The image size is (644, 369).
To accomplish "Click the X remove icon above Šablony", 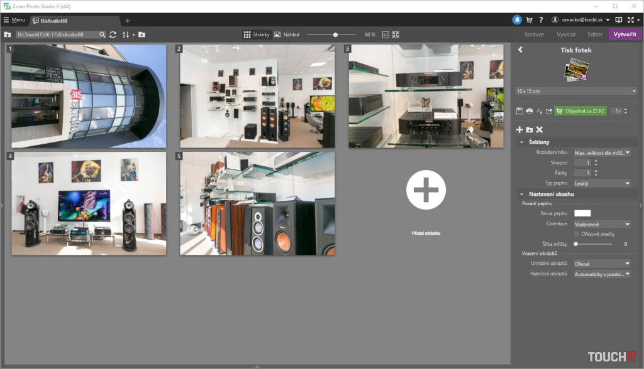I will tap(539, 129).
